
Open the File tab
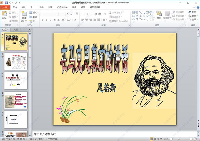pos(5,7)
